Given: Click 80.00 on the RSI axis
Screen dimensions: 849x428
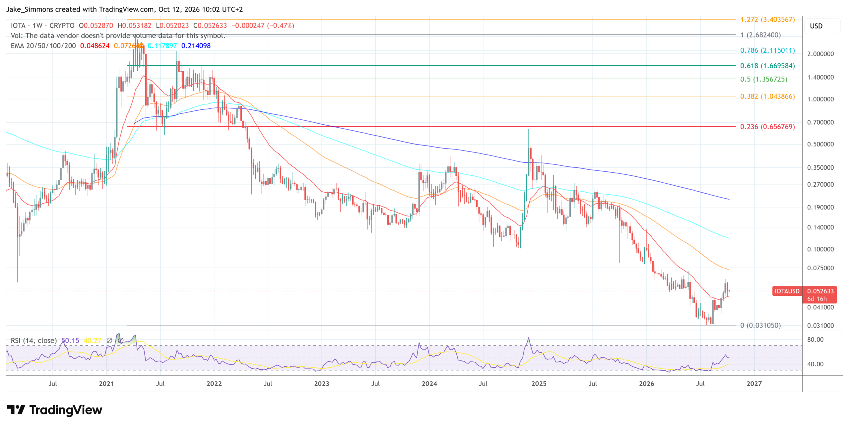Looking at the screenshot, I should 815,339.
